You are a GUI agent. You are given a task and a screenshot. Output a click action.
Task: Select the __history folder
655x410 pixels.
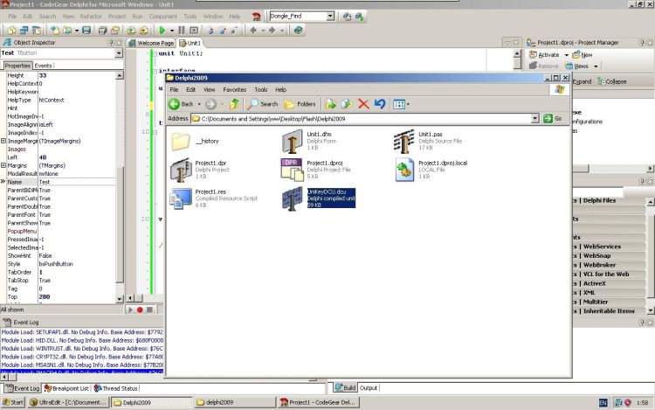click(x=195, y=142)
